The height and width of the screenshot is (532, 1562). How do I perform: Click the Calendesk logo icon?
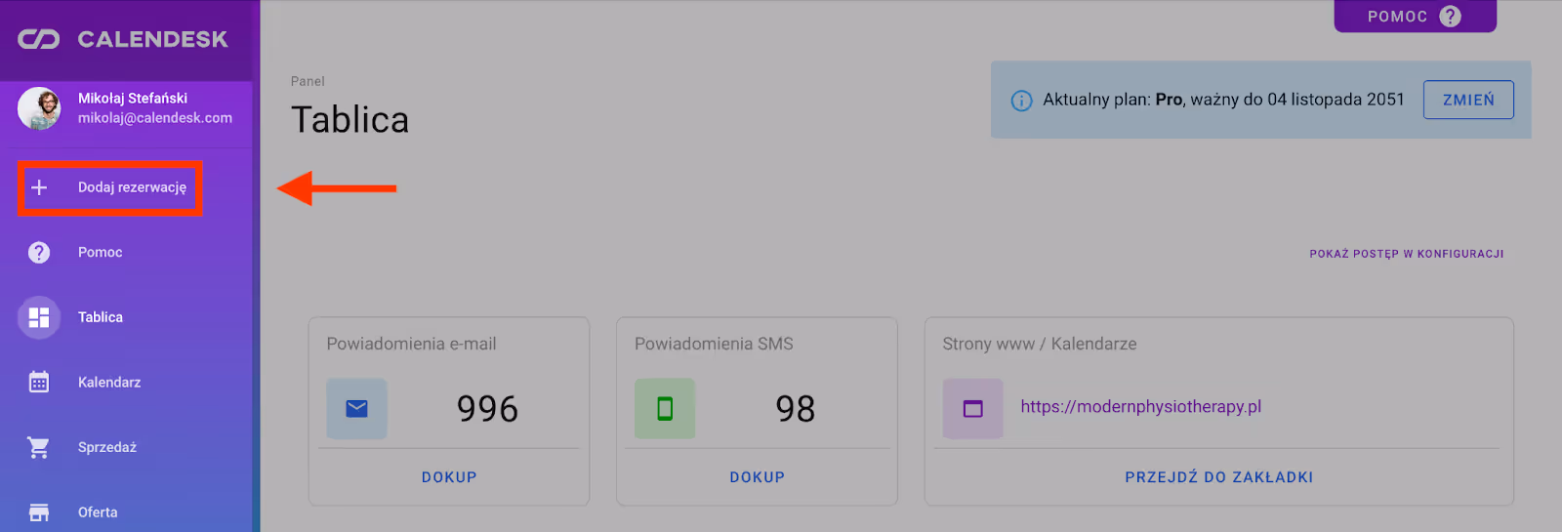39,39
